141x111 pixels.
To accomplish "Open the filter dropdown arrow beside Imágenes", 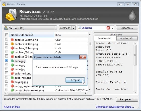I will tap(112, 28).
